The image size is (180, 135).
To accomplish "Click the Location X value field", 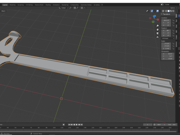I will click(x=166, y=20).
